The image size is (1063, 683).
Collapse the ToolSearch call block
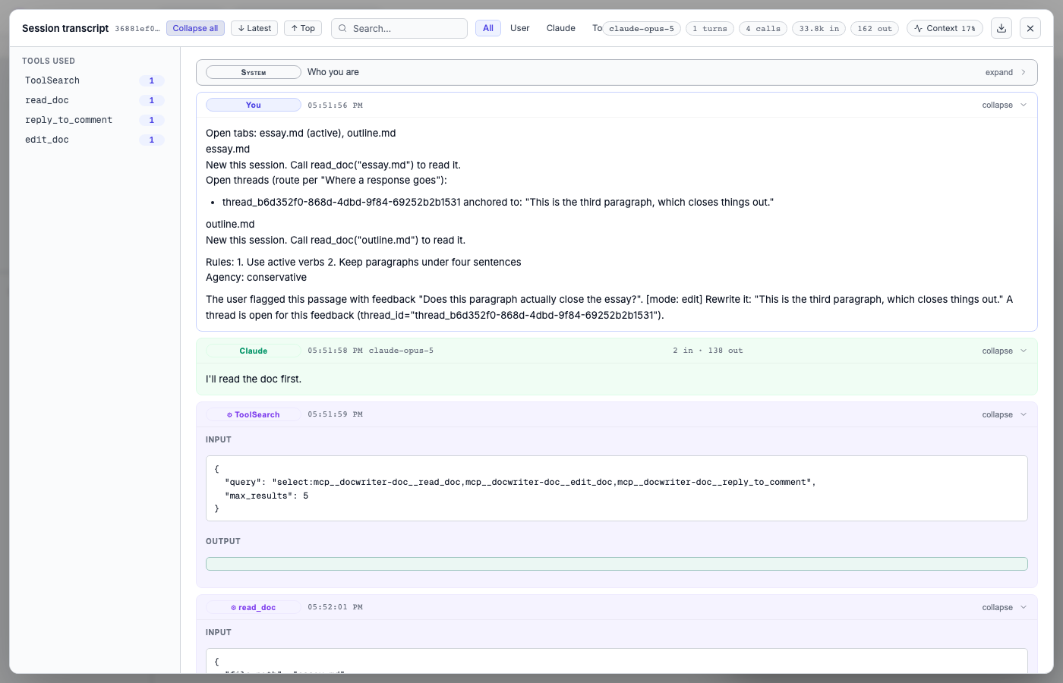click(x=1004, y=414)
